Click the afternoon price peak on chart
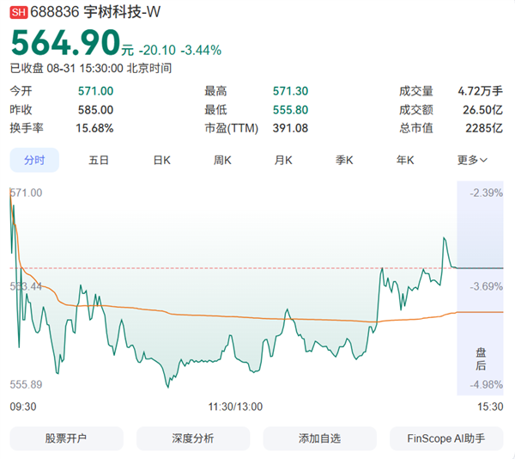This screenshot has height=459, width=515. click(x=444, y=238)
